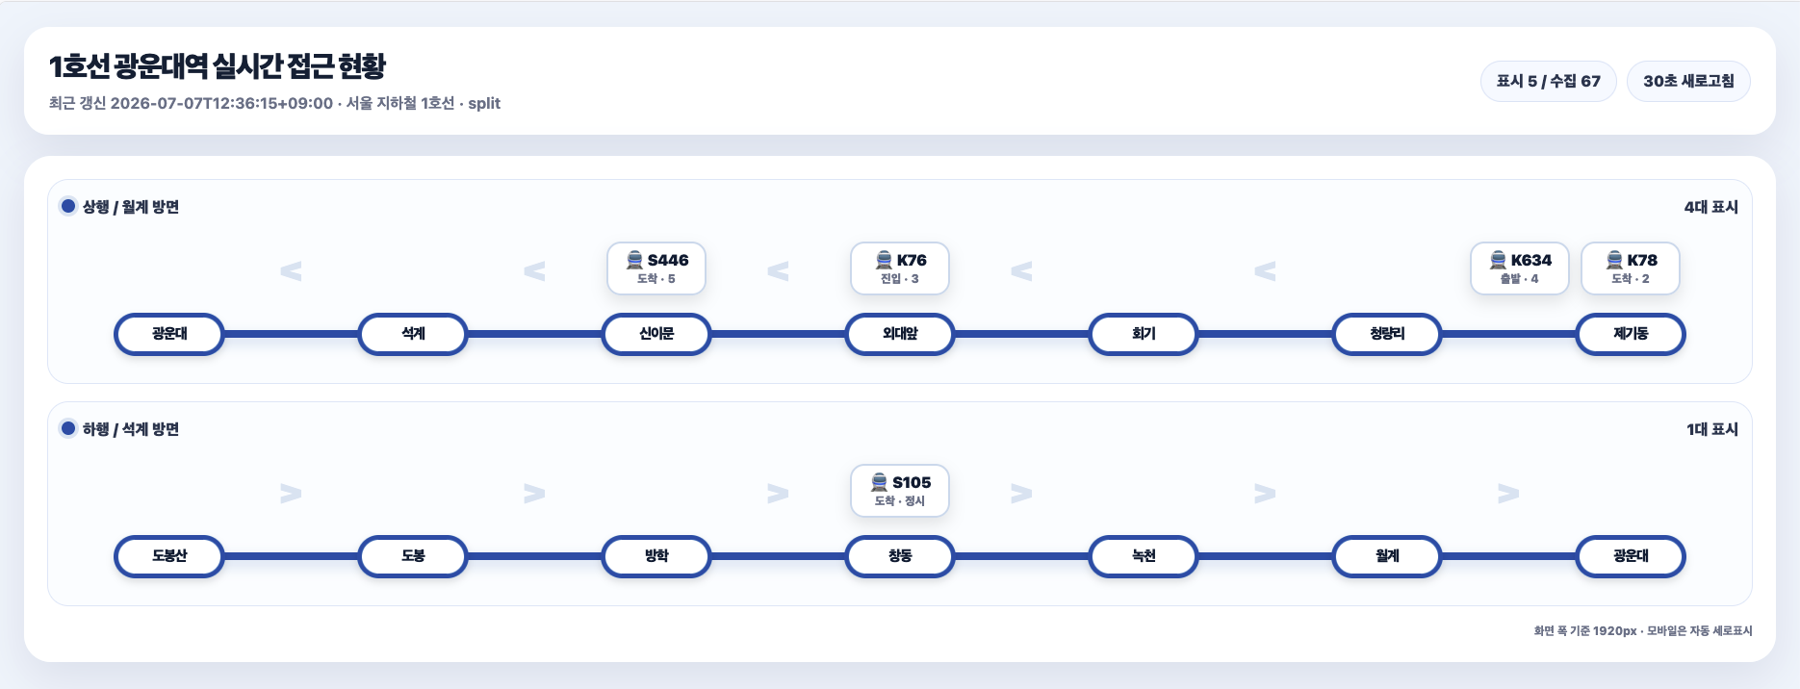
Task: Select the 도봉산 station node
Action: [x=169, y=556]
